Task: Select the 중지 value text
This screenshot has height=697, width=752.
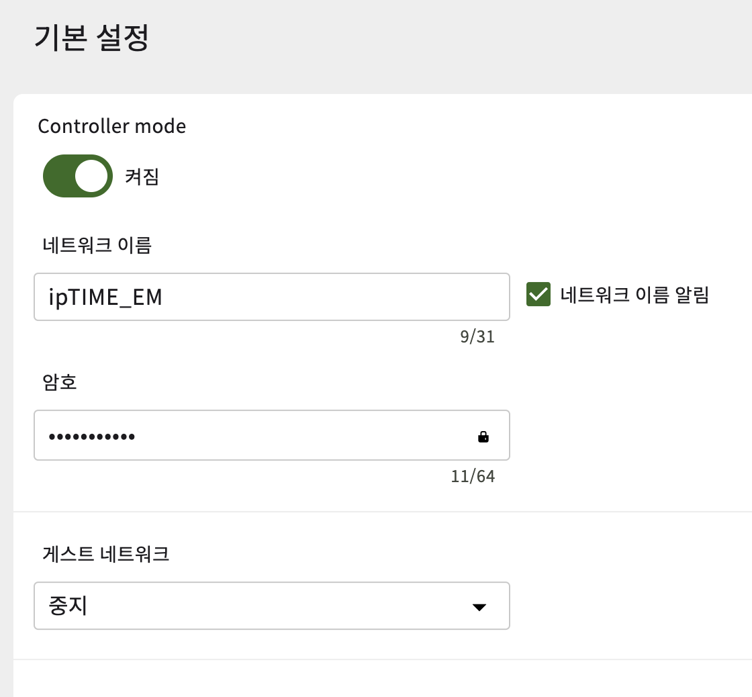Action: click(x=68, y=606)
